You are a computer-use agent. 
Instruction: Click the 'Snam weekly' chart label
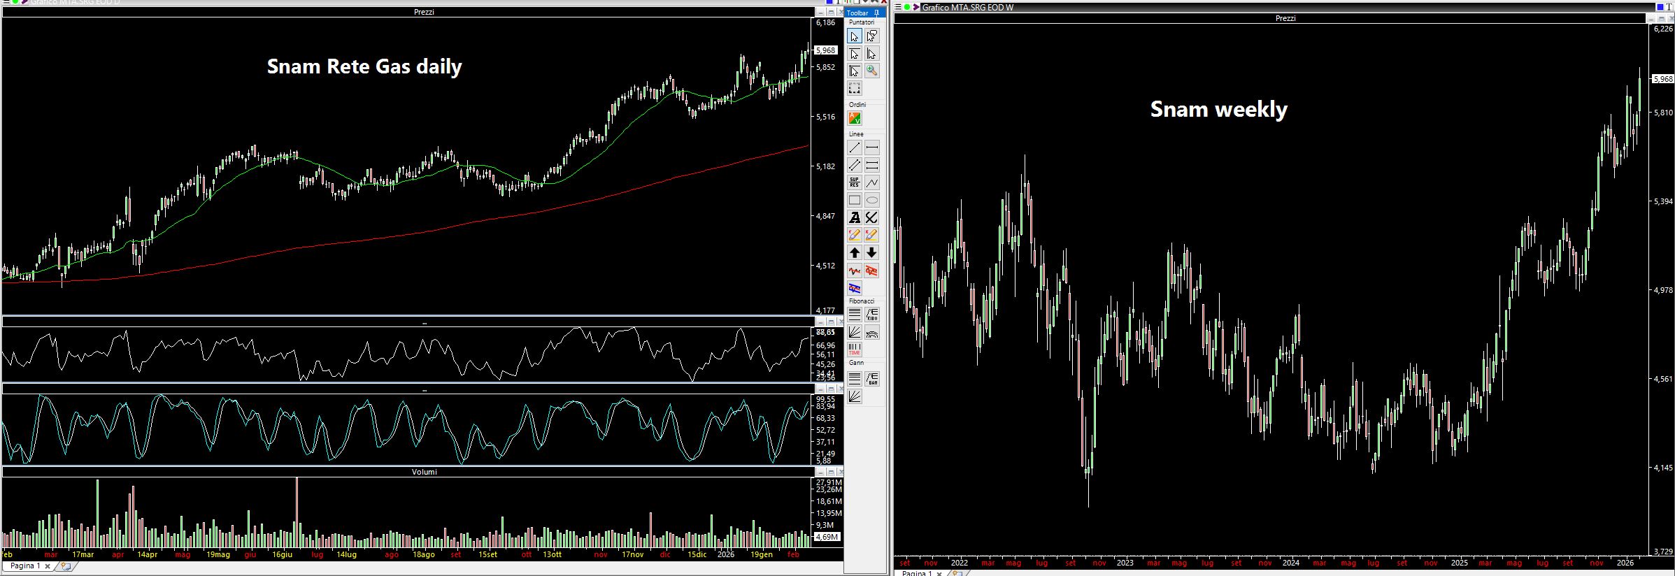tap(1218, 109)
